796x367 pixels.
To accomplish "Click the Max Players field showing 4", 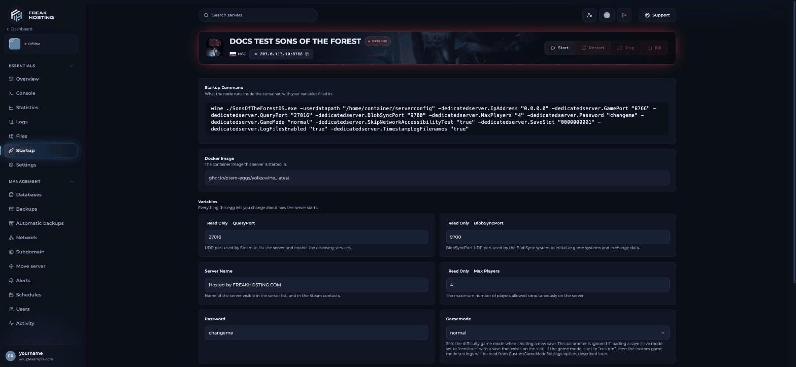I will click(557, 285).
